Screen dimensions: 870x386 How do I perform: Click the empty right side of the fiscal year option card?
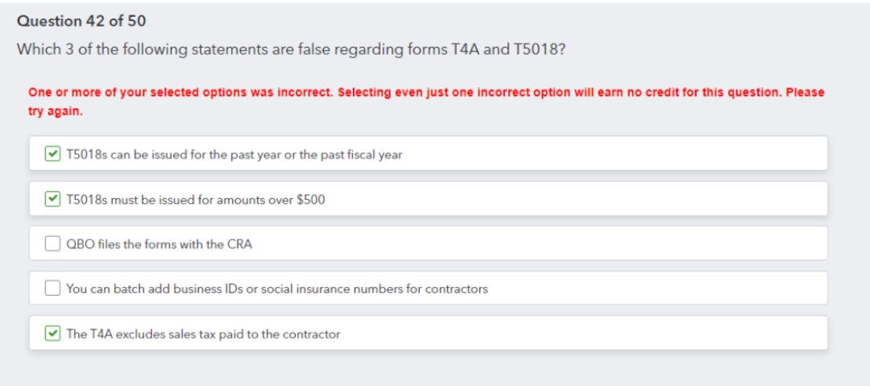coord(644,154)
